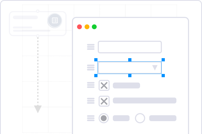Choose the empty unselected radio button
This screenshot has height=134, width=202.
point(140,118)
